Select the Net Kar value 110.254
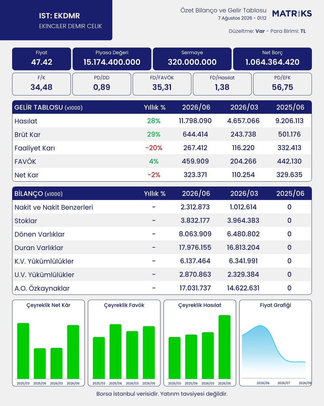The height and width of the screenshot is (406, 324). click(x=244, y=175)
